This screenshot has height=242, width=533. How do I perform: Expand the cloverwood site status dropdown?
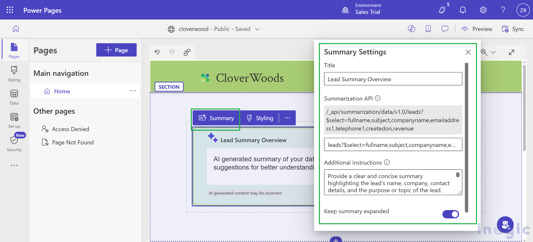point(257,29)
